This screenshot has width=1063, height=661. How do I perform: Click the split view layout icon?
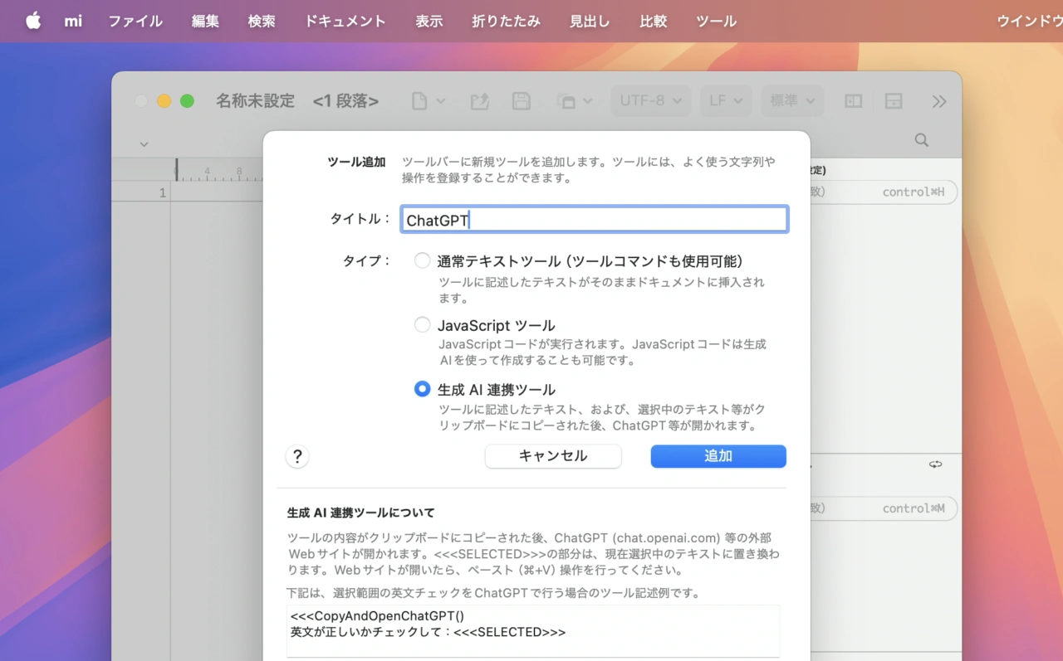(x=853, y=101)
